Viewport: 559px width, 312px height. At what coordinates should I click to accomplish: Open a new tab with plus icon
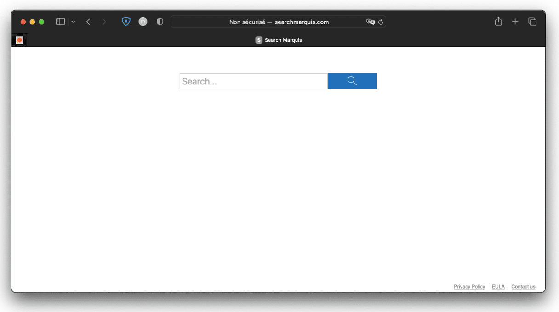pyautogui.click(x=515, y=22)
